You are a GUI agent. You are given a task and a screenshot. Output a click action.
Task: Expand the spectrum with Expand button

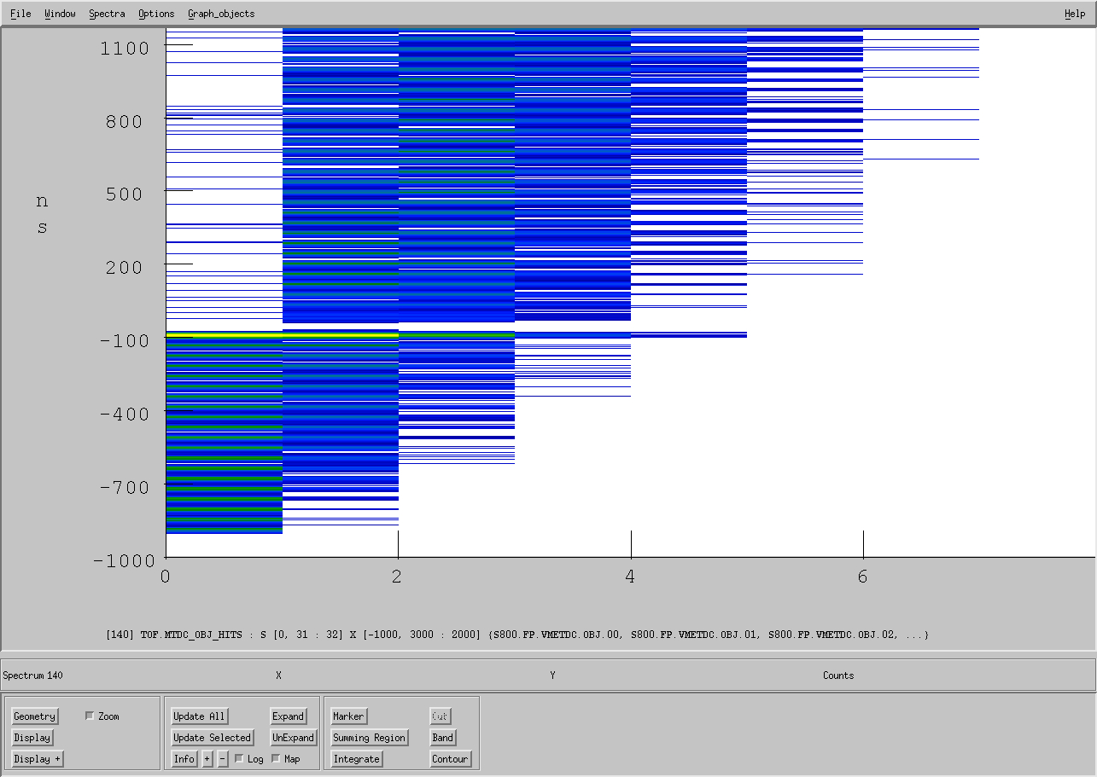coord(289,716)
